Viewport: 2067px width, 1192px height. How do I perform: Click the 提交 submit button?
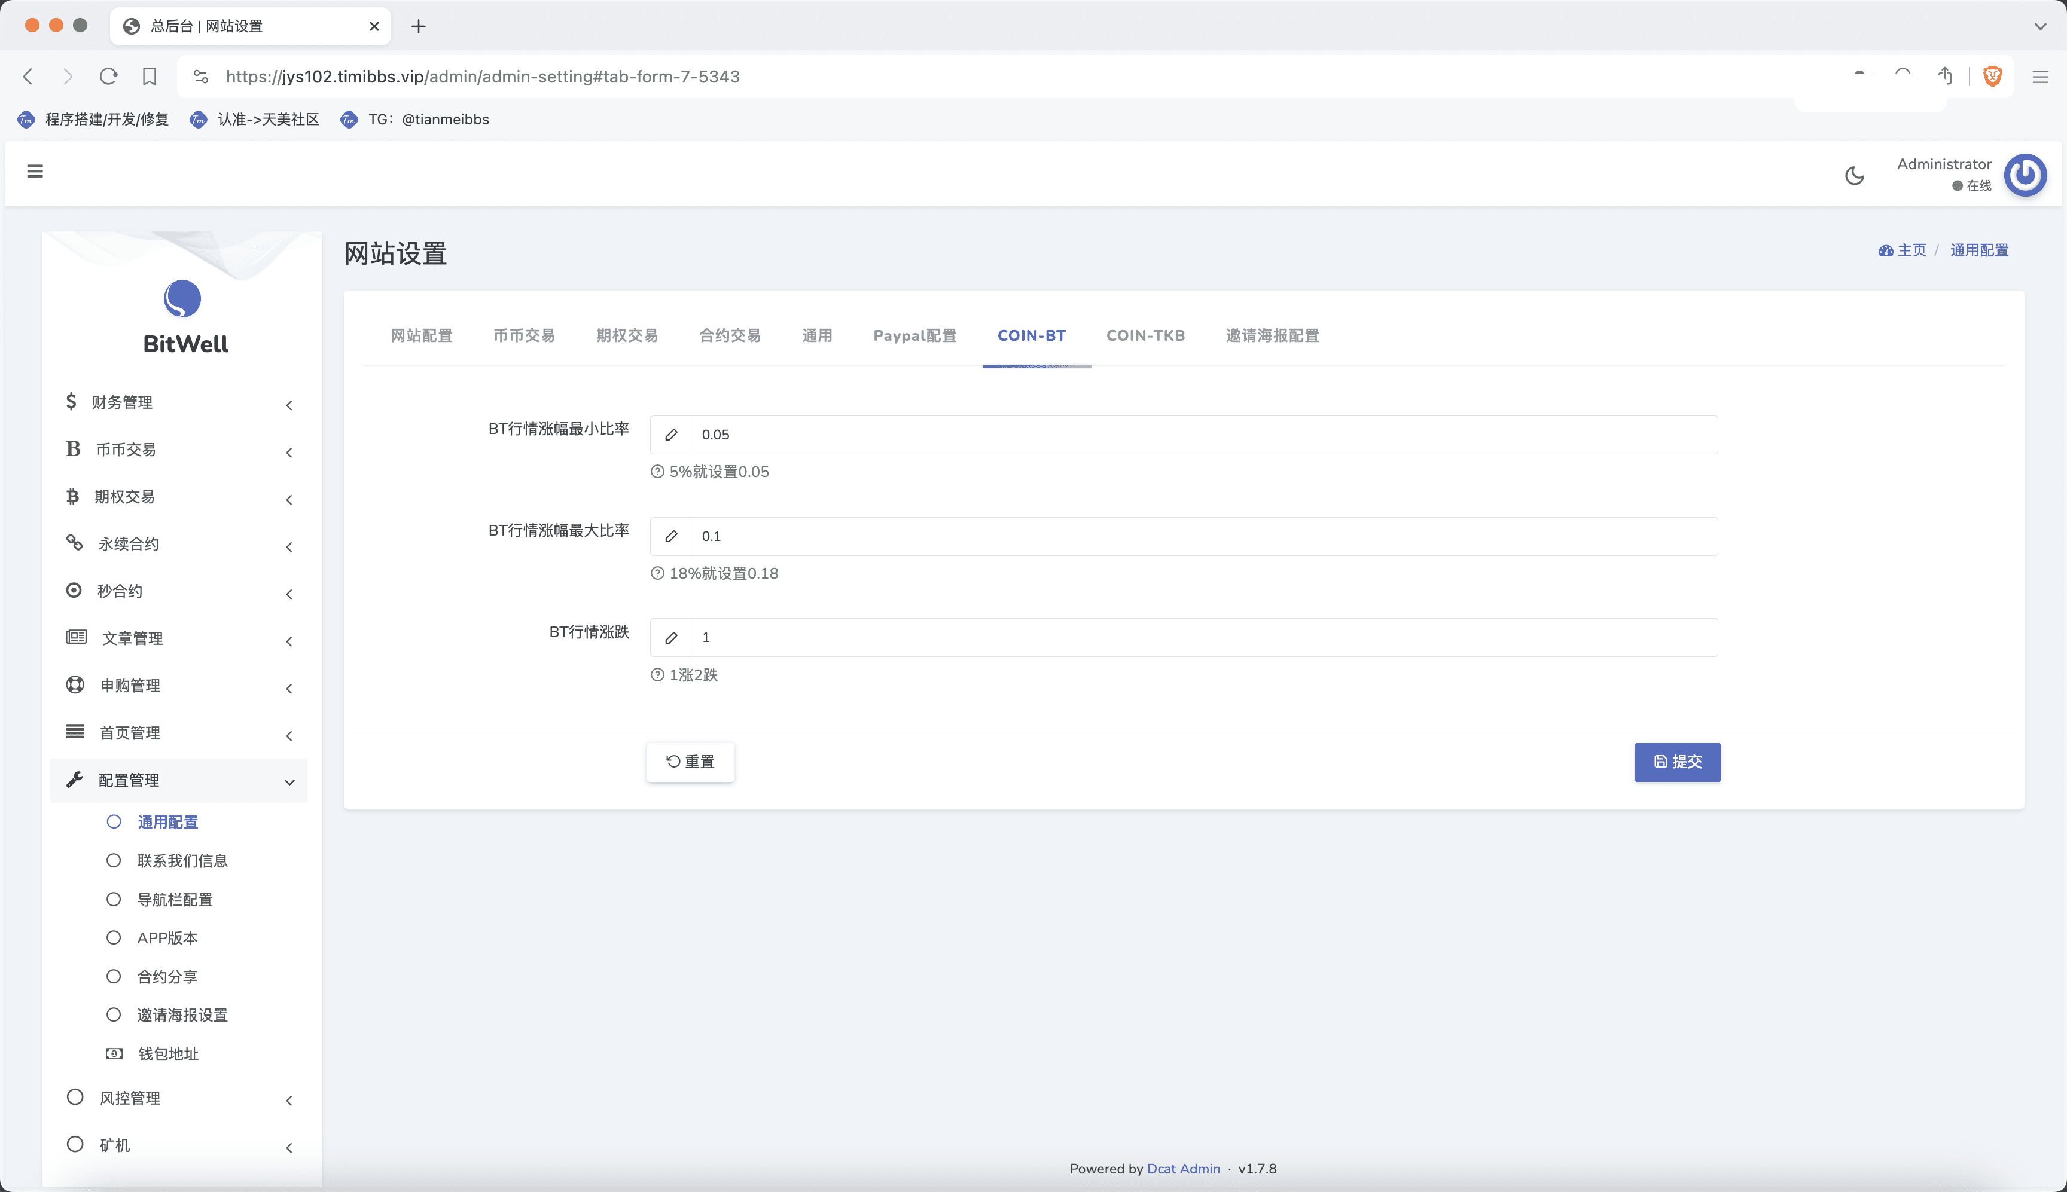pyautogui.click(x=1676, y=762)
